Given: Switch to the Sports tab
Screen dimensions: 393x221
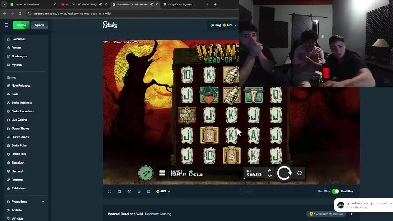Looking at the screenshot, I should (40, 25).
